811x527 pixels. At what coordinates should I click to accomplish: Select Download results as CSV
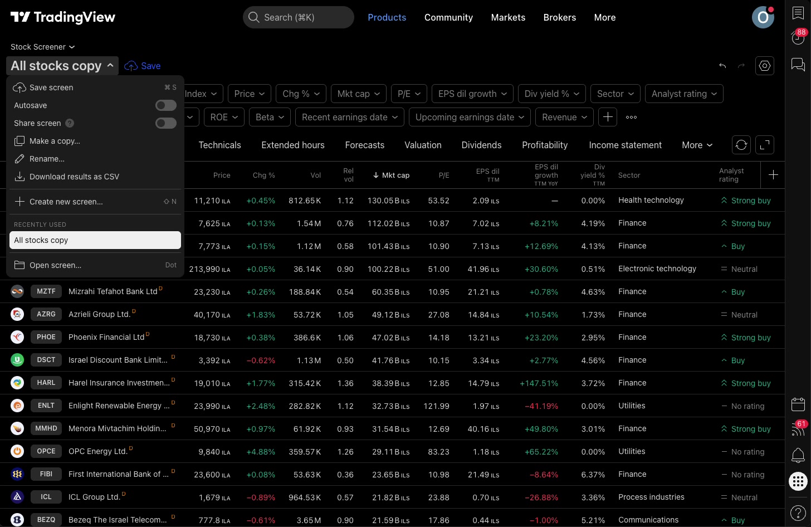95,177
